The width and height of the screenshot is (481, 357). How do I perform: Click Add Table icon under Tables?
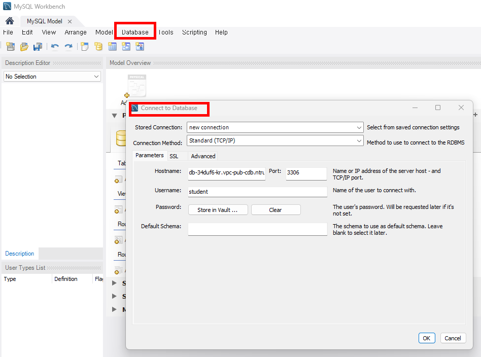[118, 180]
